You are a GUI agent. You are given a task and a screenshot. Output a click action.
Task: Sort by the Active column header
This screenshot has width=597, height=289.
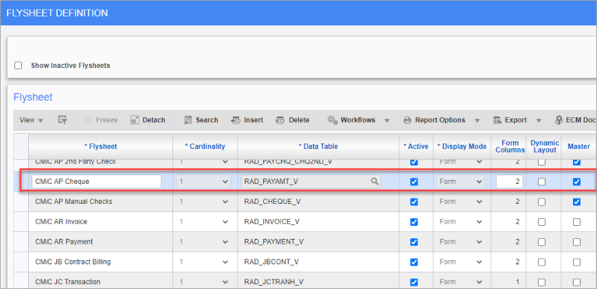416,146
